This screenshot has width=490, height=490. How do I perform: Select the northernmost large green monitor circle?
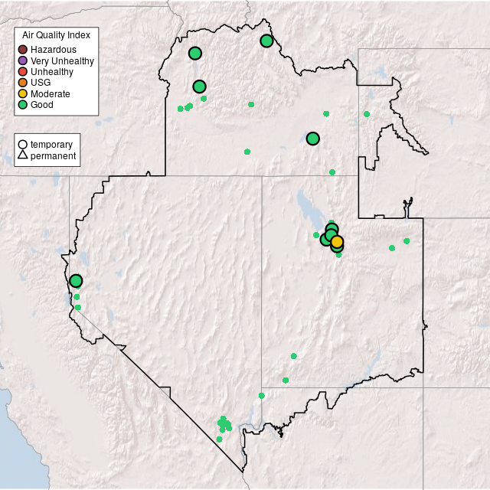tap(266, 41)
